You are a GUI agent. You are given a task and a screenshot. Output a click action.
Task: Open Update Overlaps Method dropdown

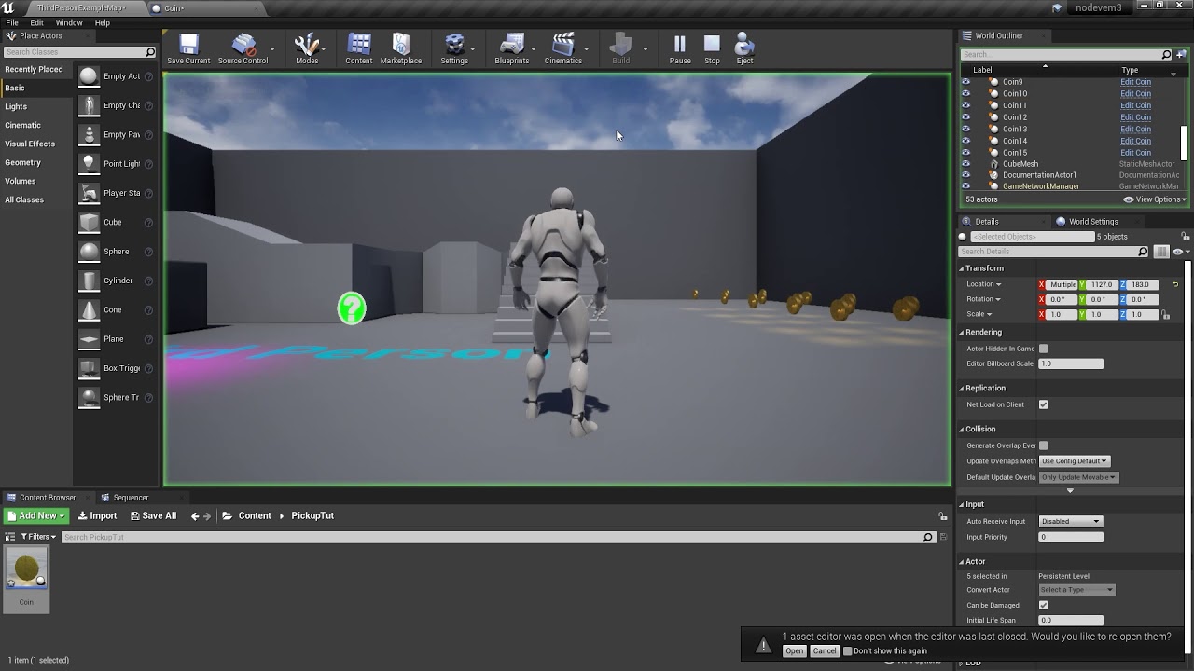point(1074,461)
